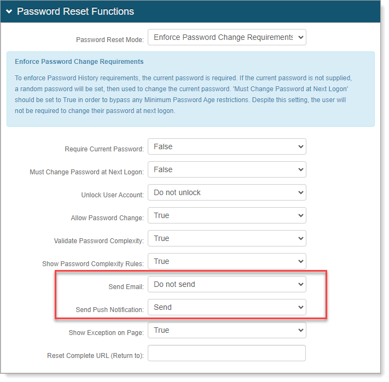The height and width of the screenshot is (382, 389).
Task: Expand Must Change Password at Next Logon dropdown
Action: tap(227, 170)
